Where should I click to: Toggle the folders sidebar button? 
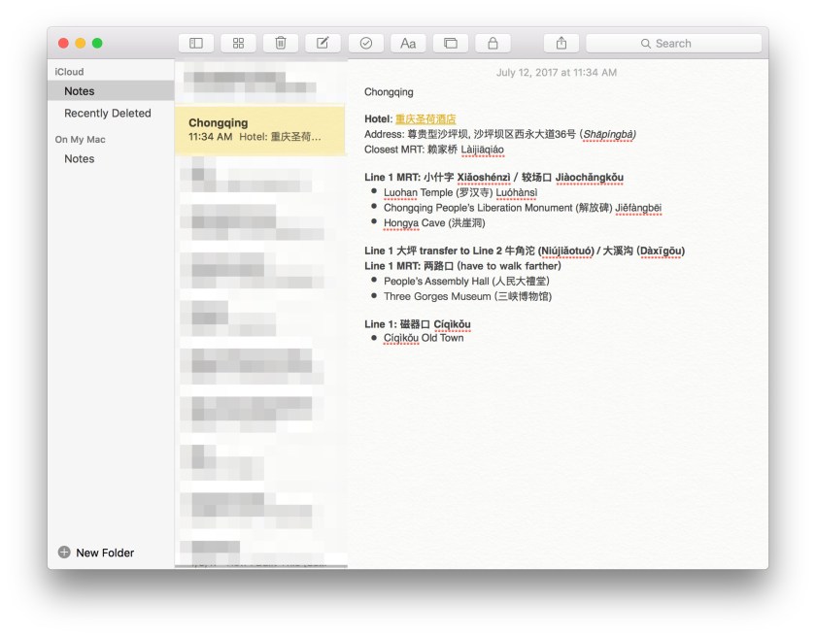195,43
